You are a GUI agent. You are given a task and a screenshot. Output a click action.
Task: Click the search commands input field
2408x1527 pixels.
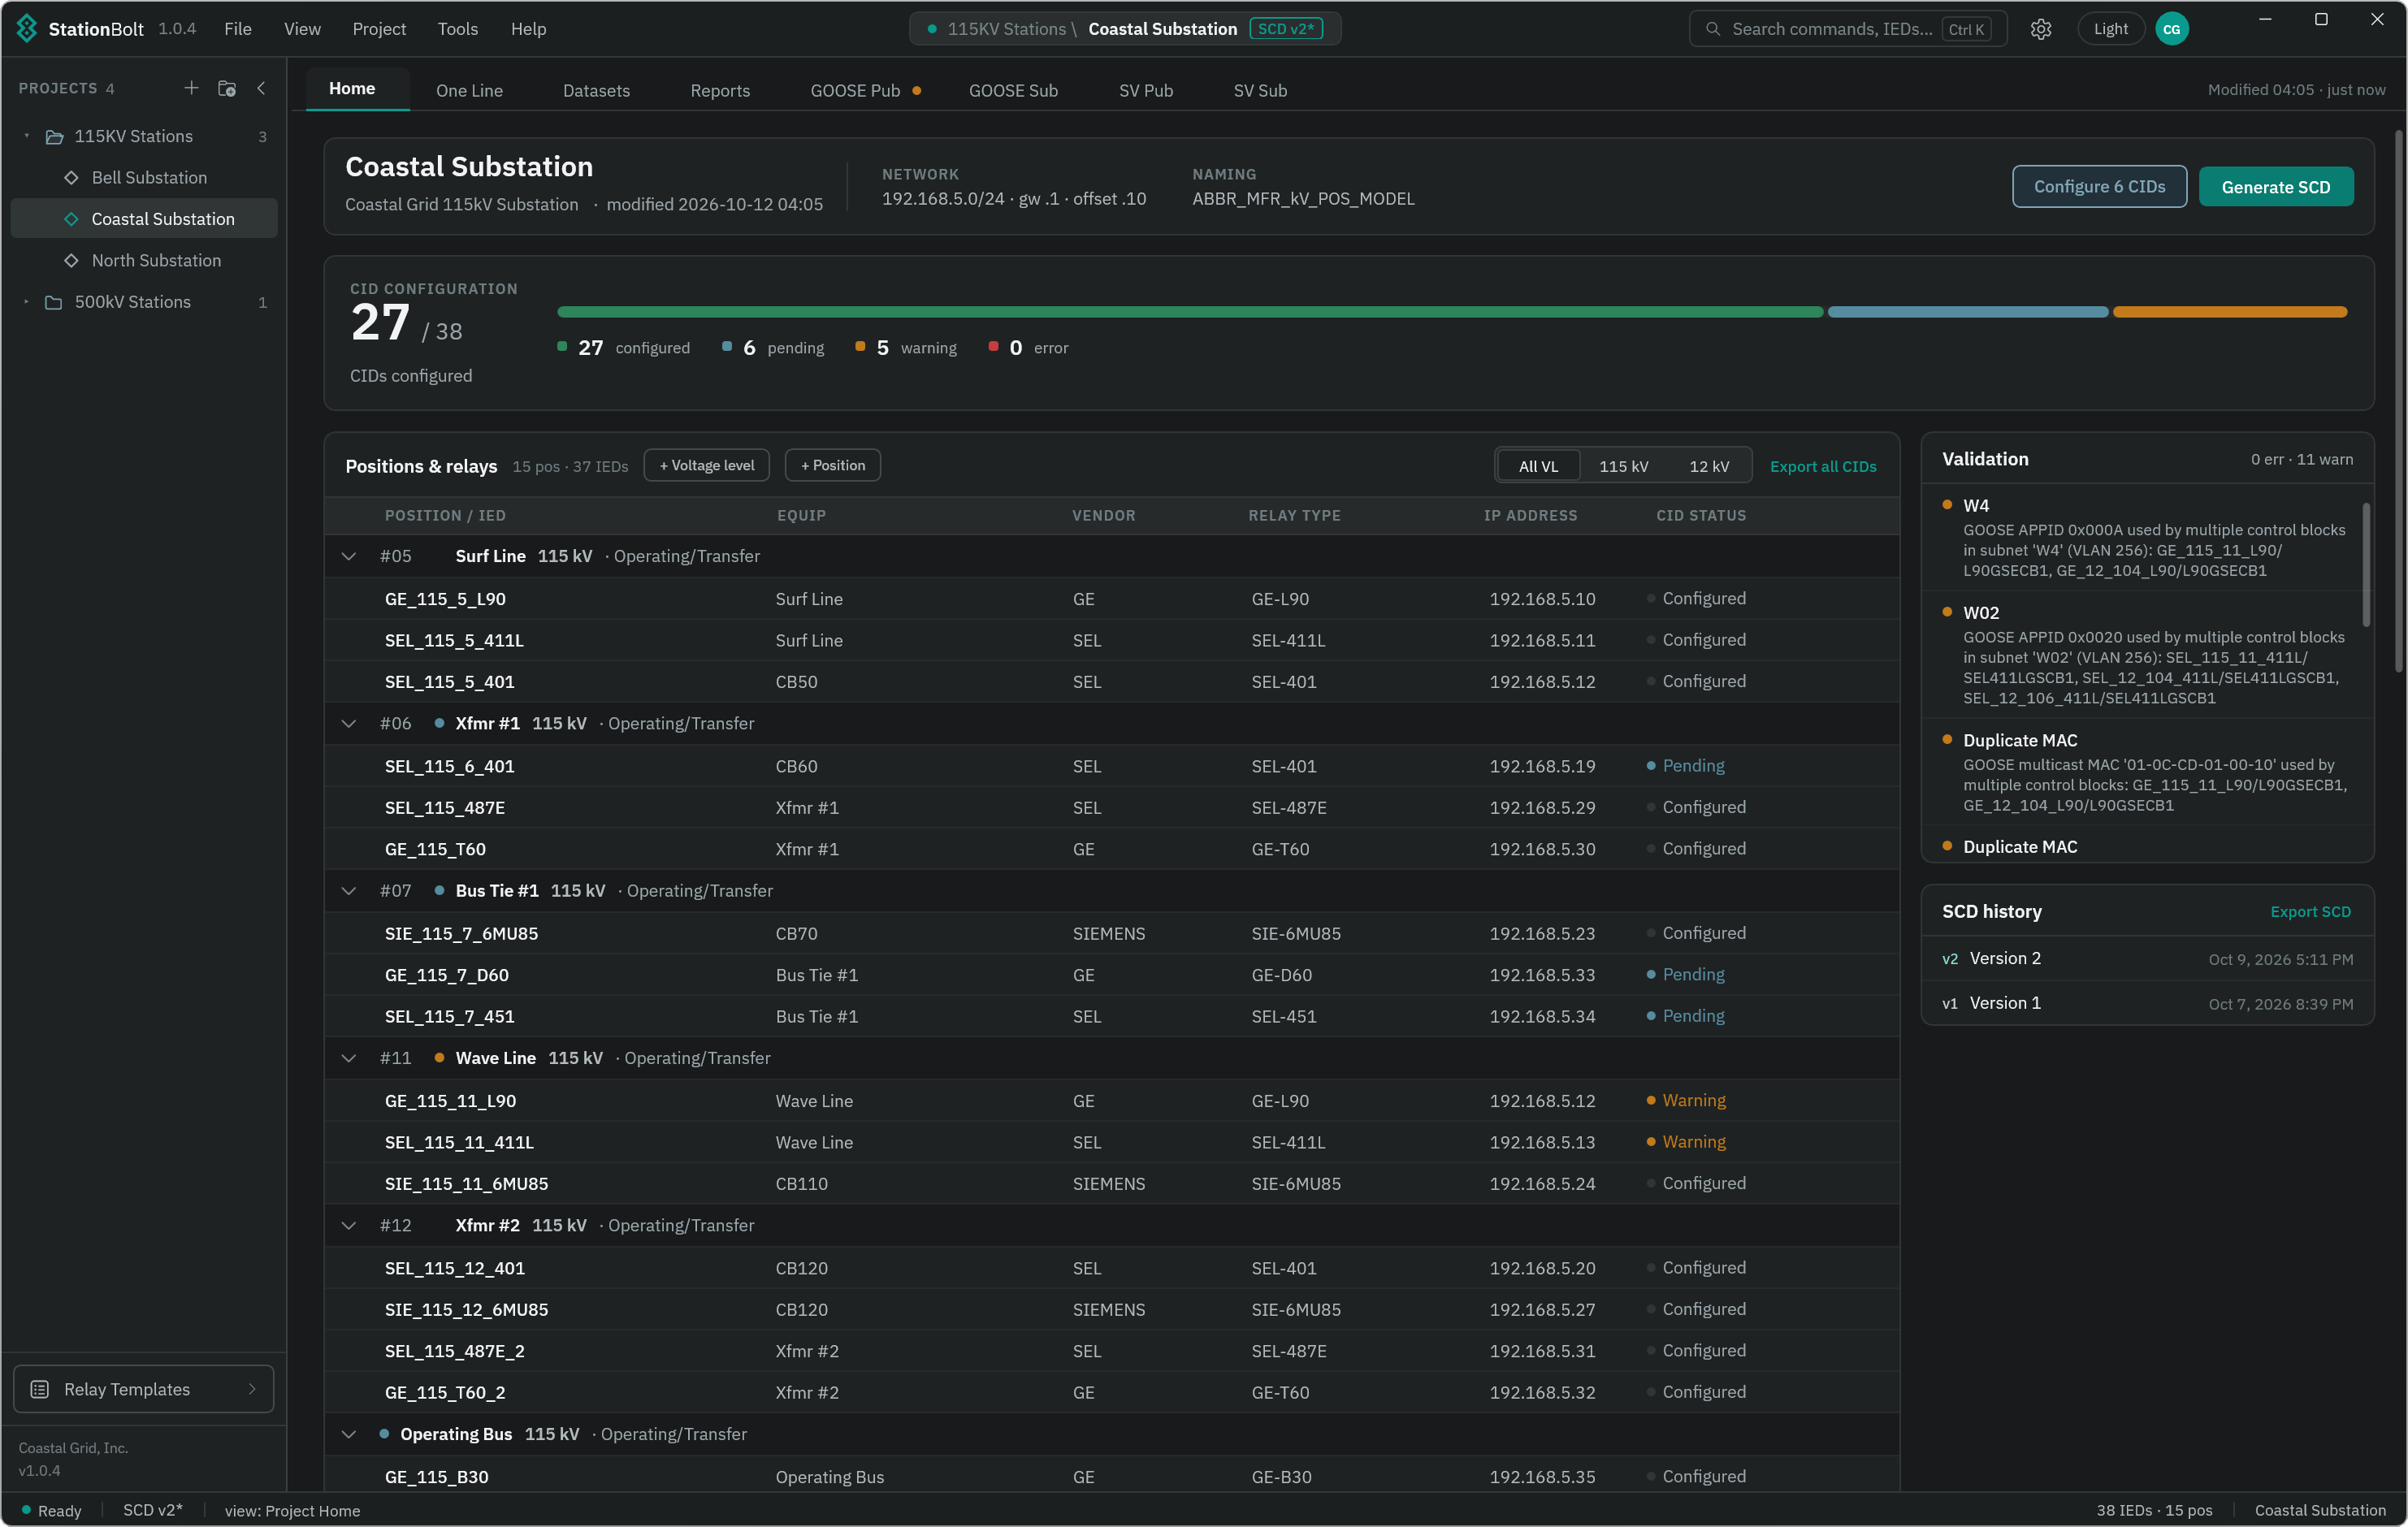pyautogui.click(x=1847, y=29)
